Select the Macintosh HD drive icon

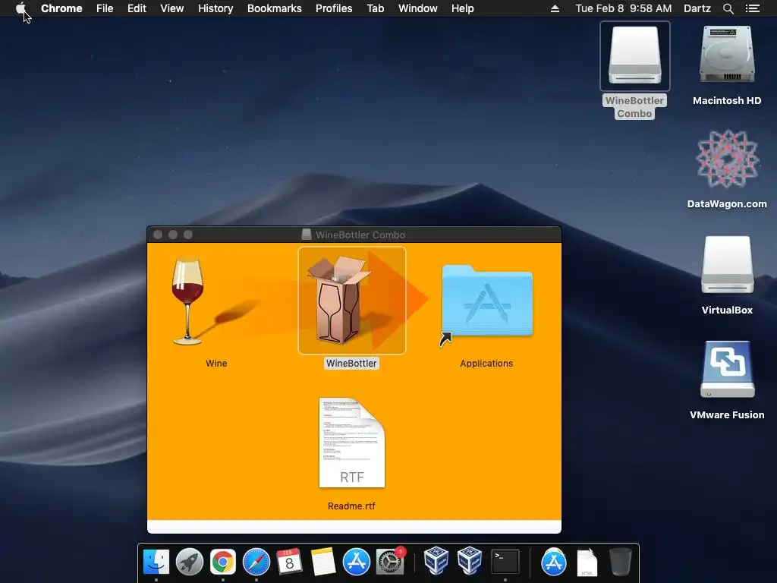[x=727, y=55]
